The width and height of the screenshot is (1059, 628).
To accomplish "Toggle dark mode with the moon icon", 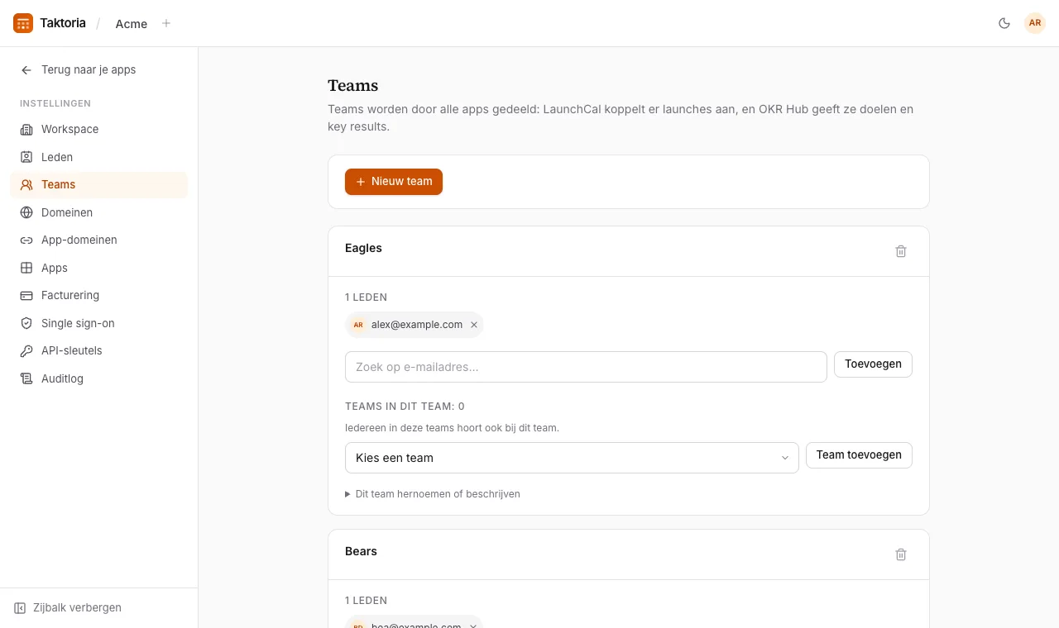I will coord(1004,23).
